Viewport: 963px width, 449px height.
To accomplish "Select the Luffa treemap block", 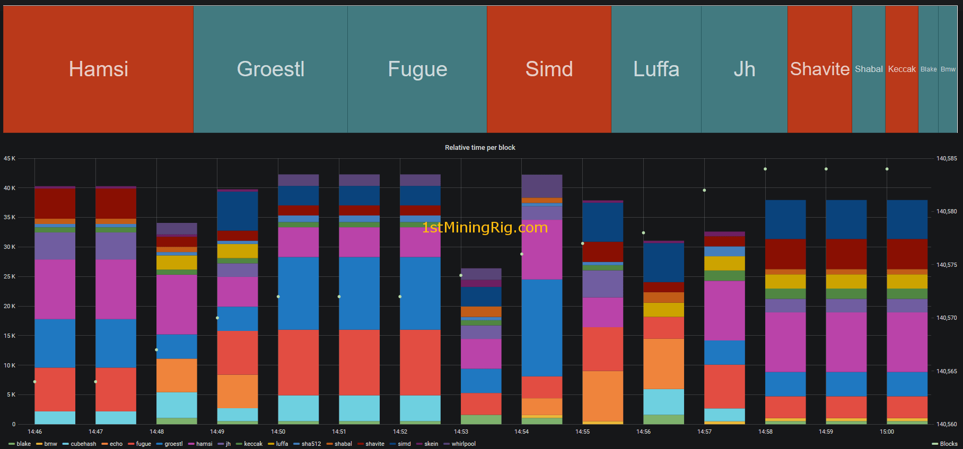I will point(656,69).
